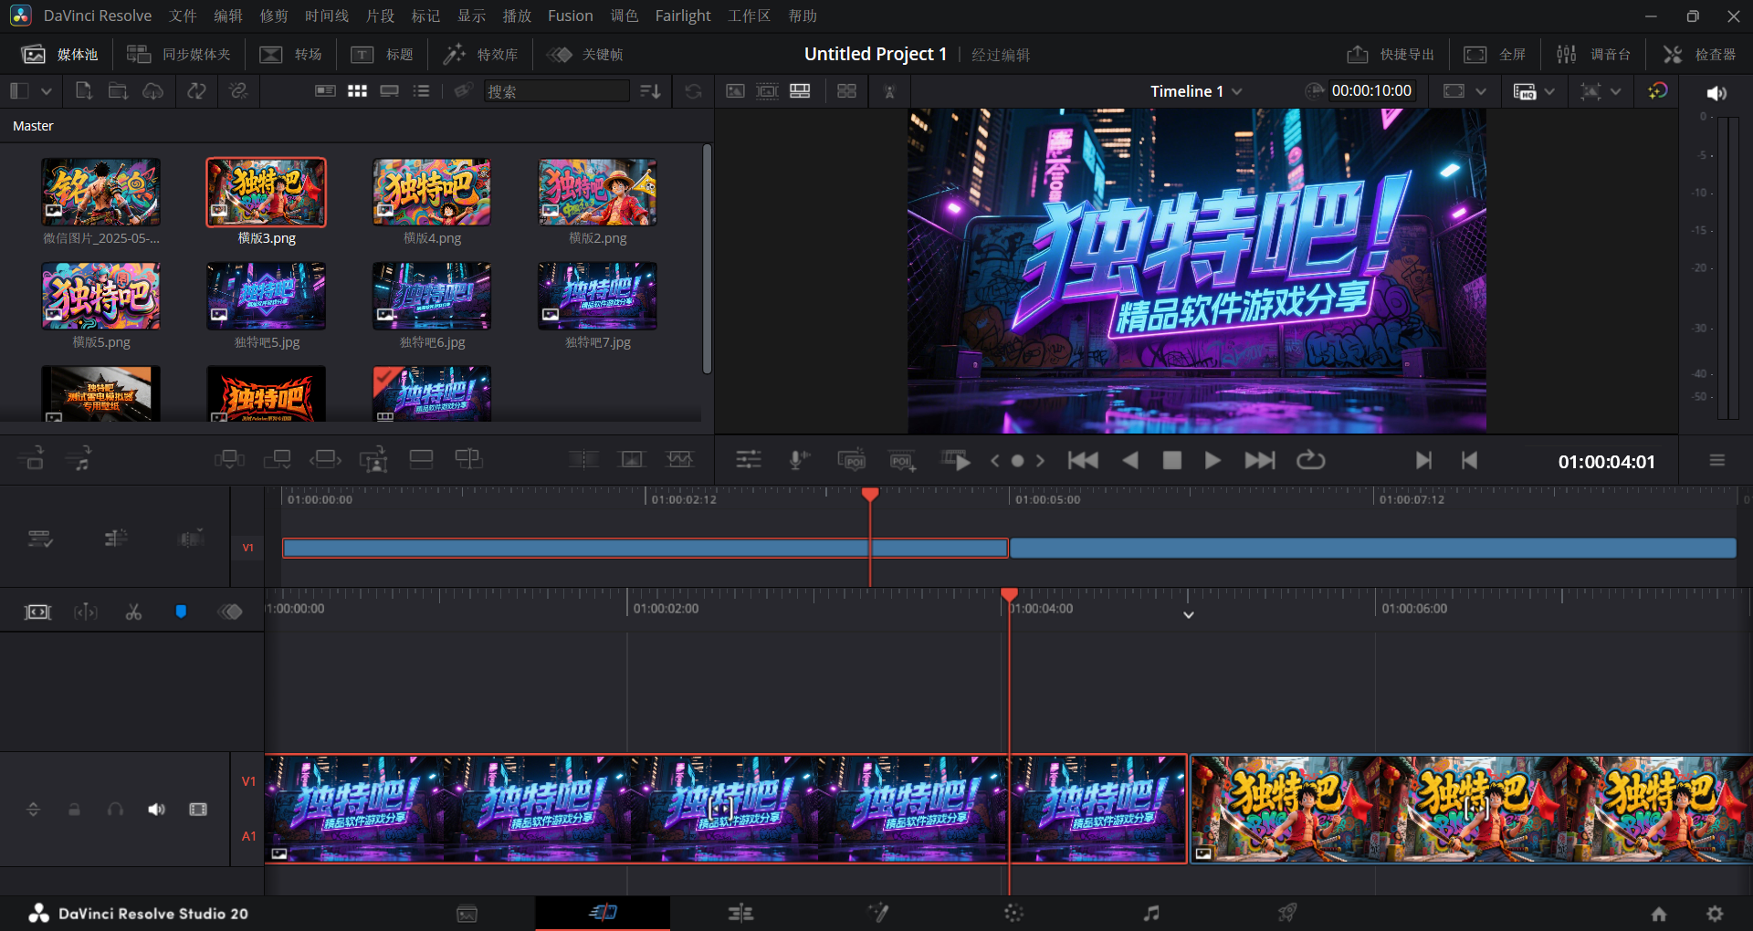Open the Fairlight audio page

tap(1151, 913)
